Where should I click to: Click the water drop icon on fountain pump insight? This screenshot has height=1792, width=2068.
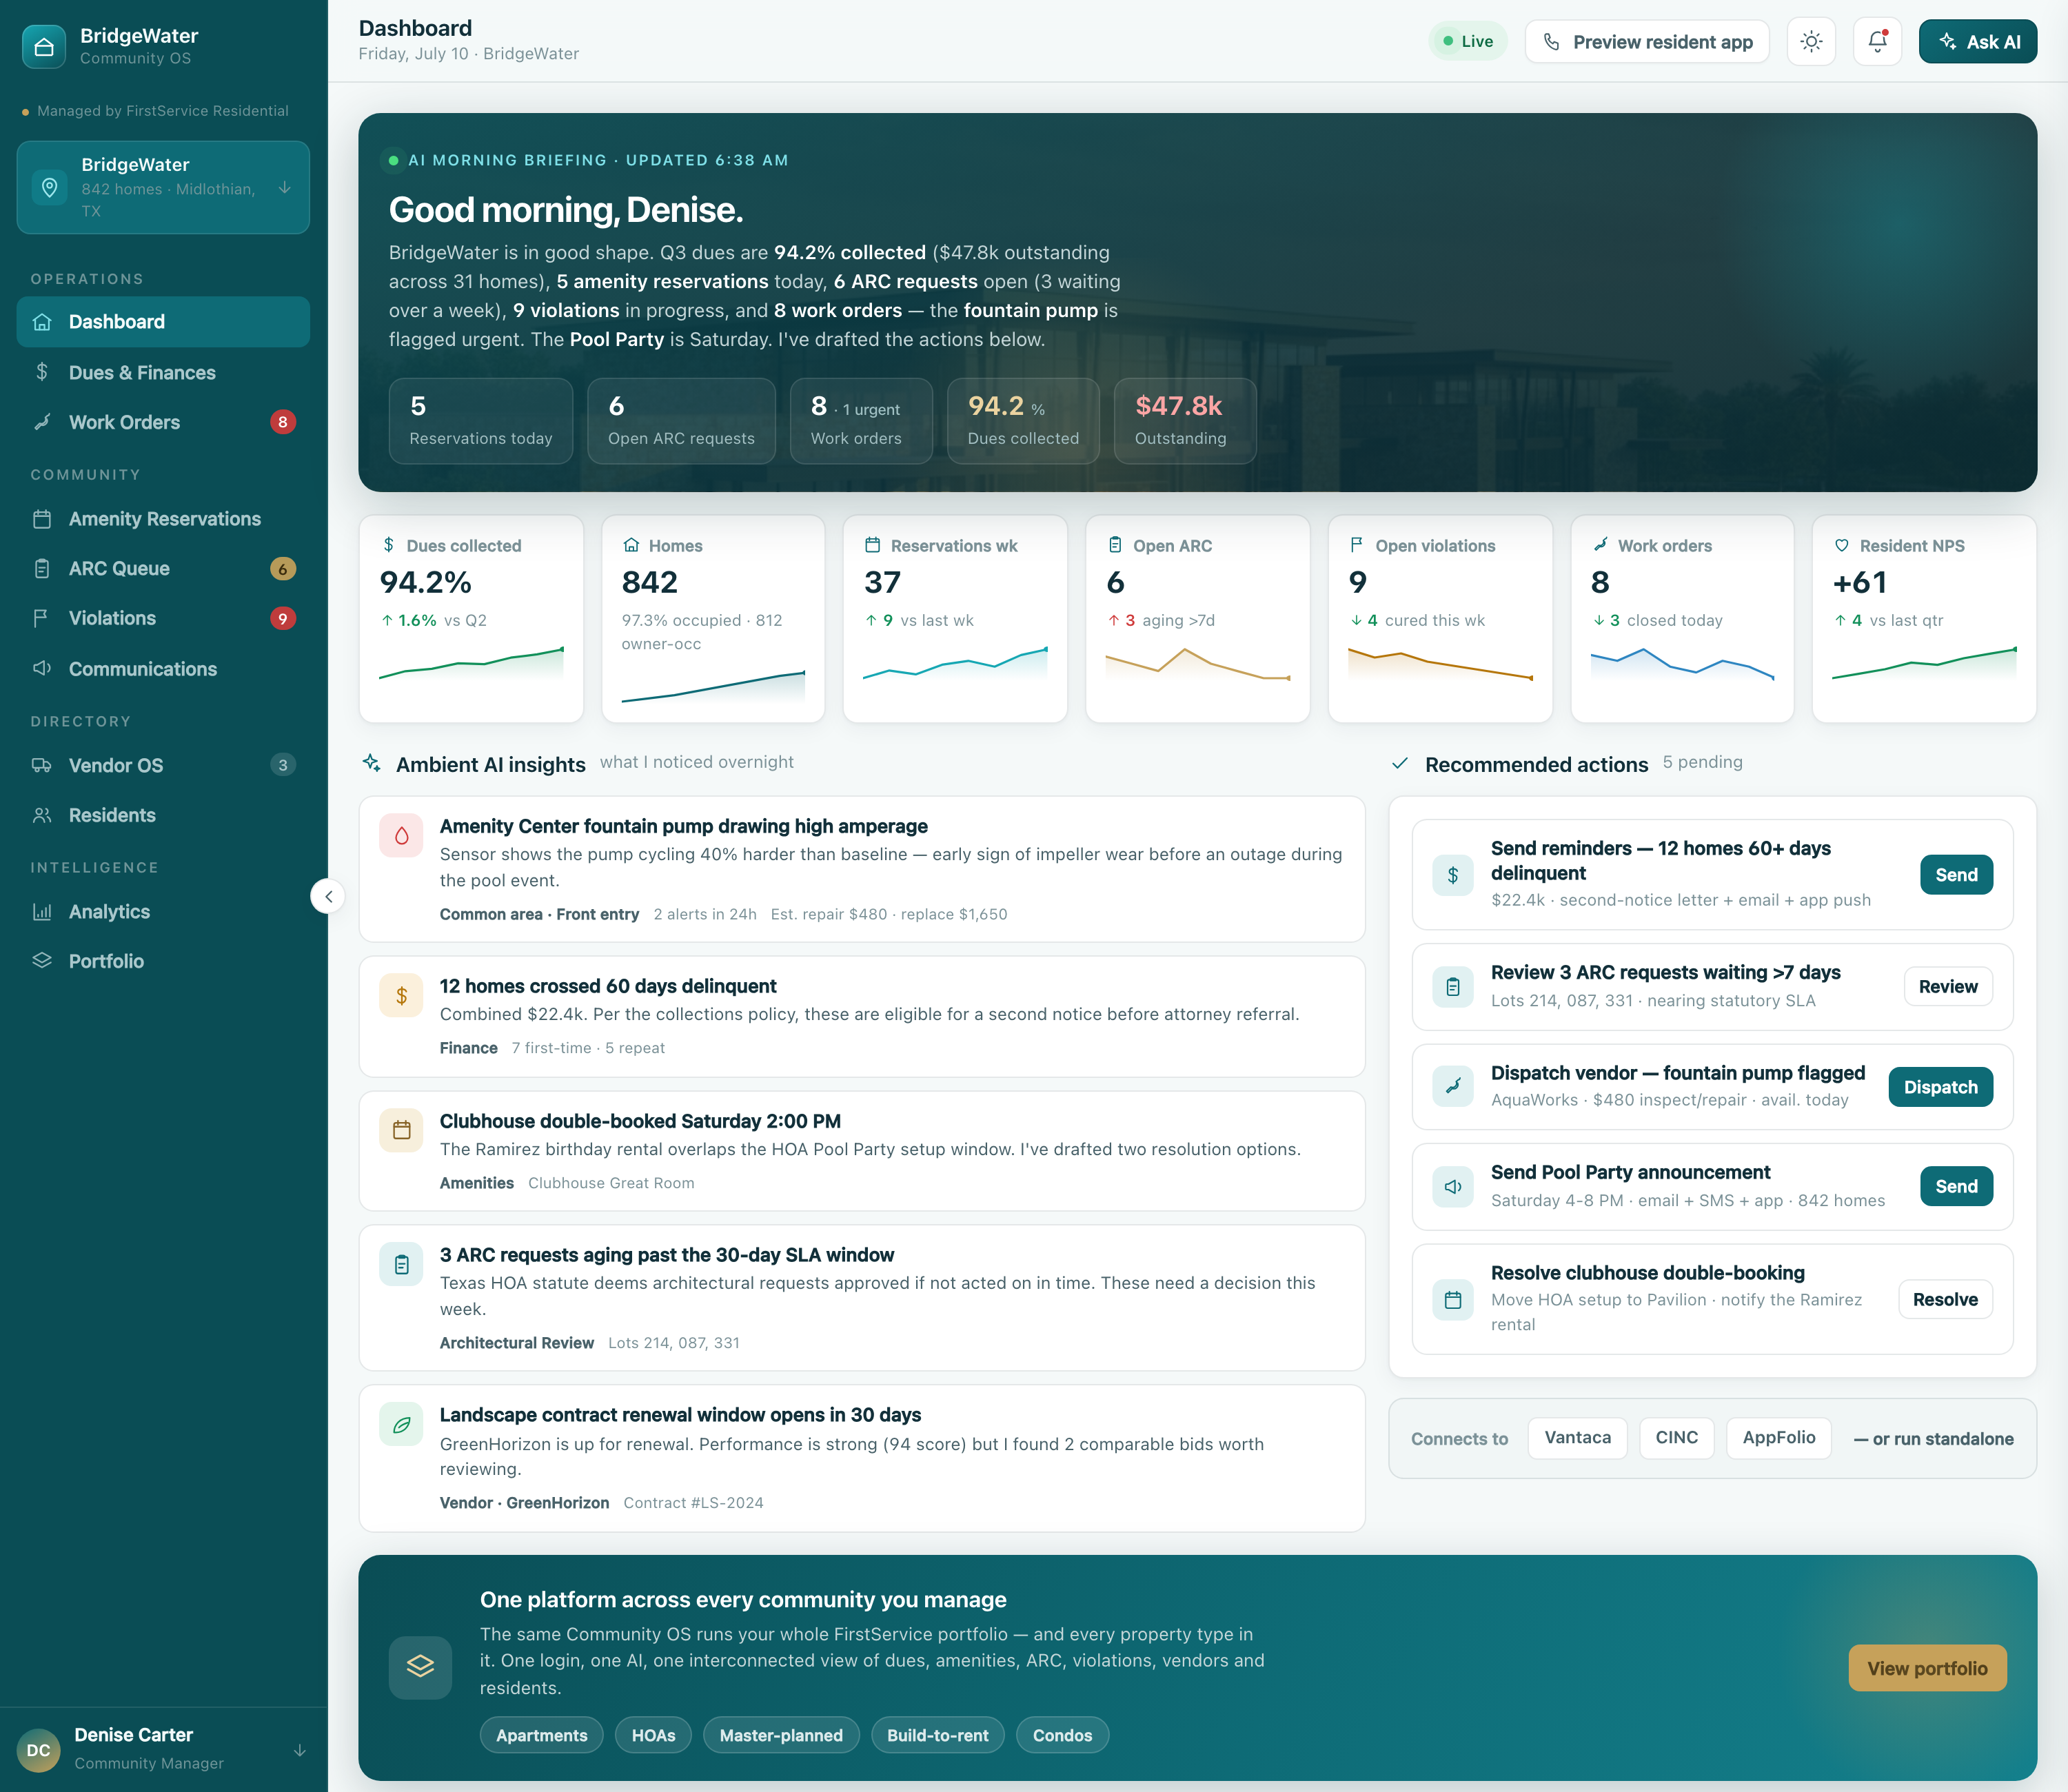(401, 836)
